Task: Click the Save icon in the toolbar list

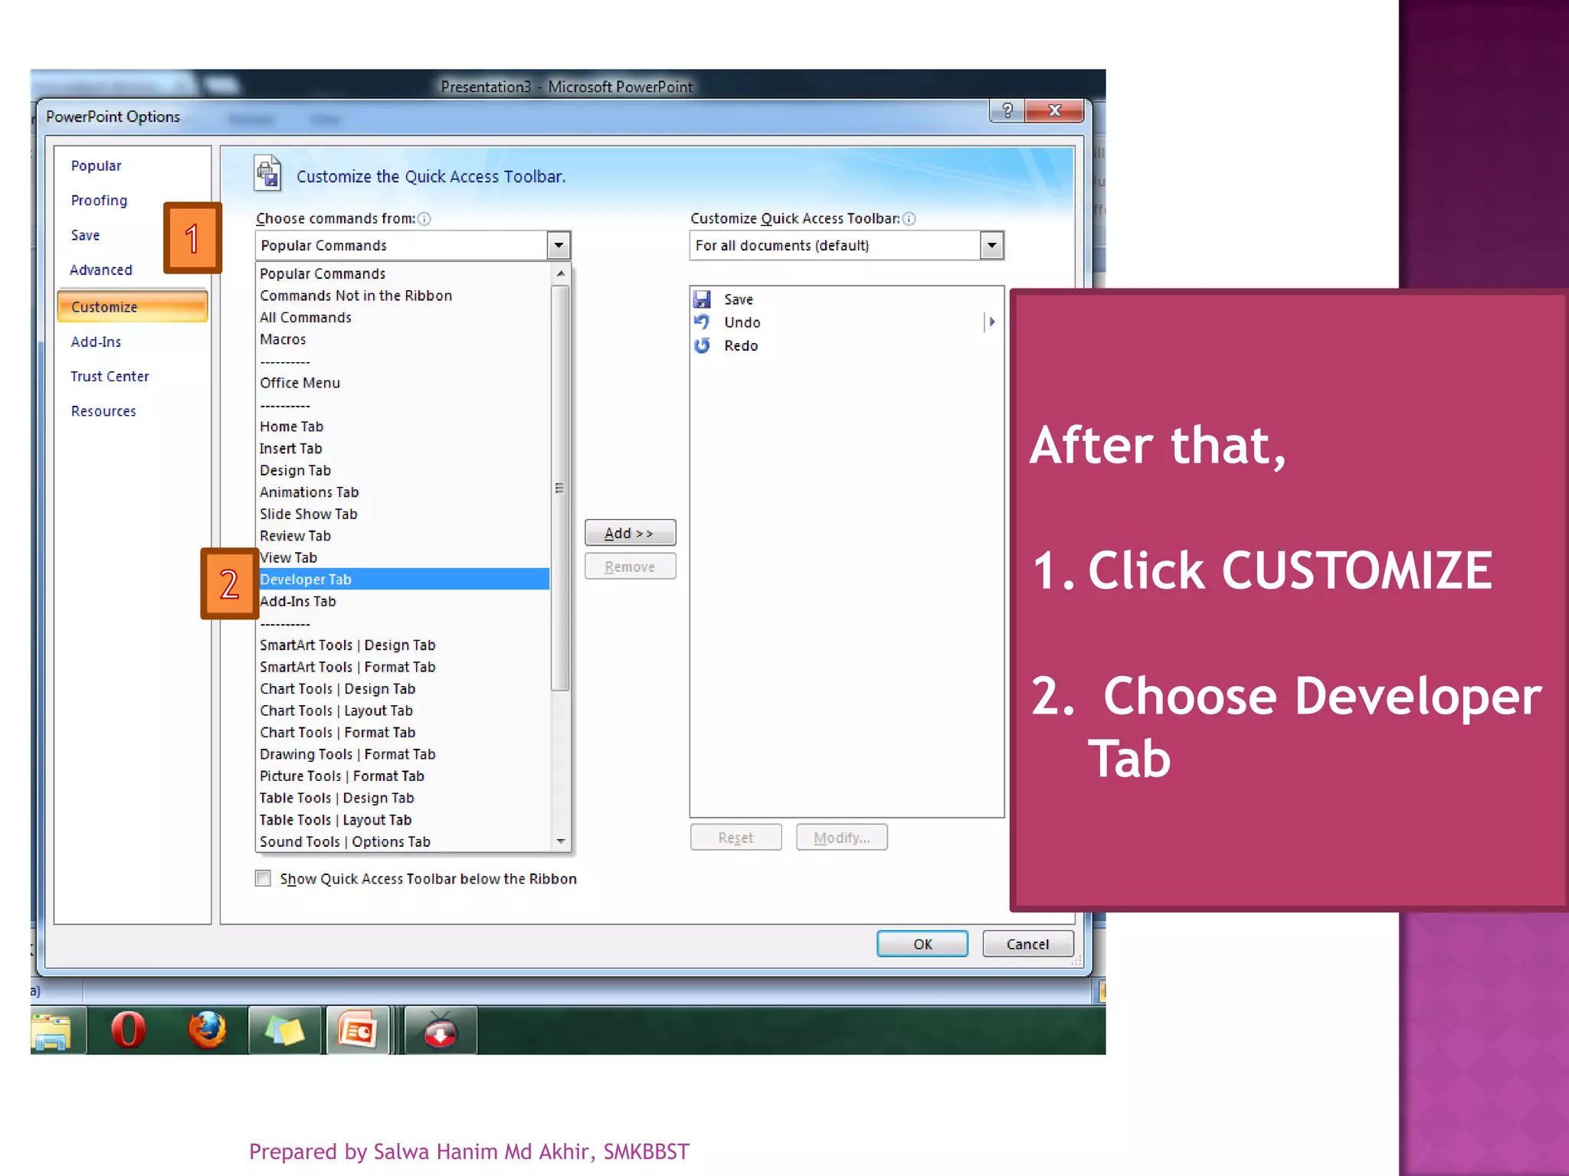Action: (x=702, y=299)
